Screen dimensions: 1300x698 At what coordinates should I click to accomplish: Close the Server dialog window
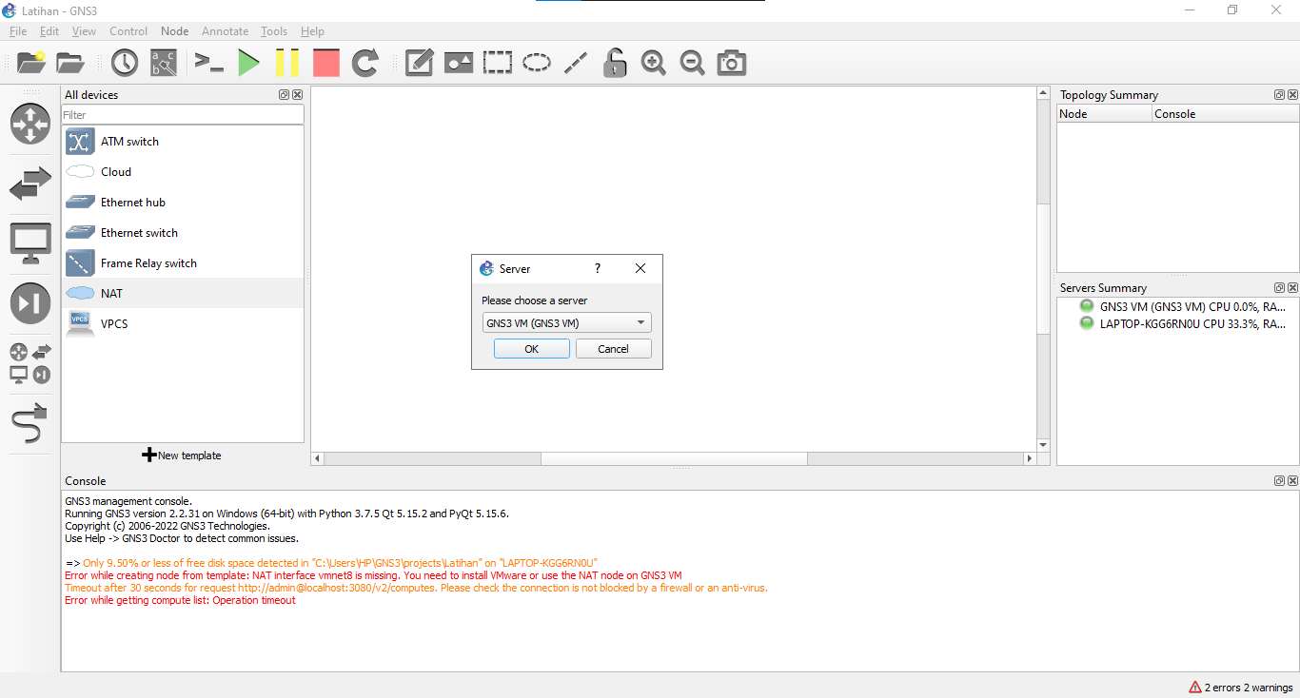click(640, 268)
